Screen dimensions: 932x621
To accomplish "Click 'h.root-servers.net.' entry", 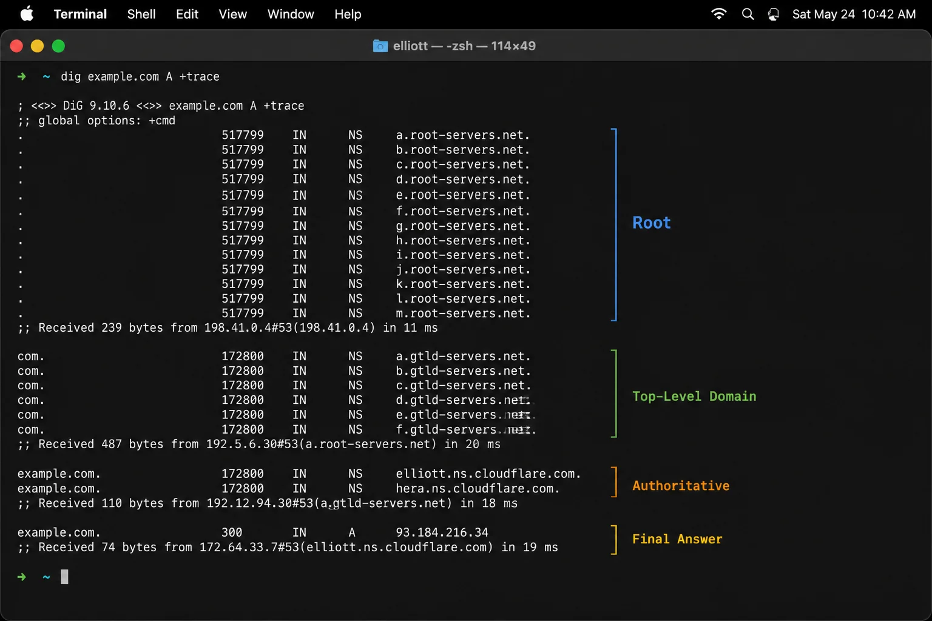I will point(463,240).
